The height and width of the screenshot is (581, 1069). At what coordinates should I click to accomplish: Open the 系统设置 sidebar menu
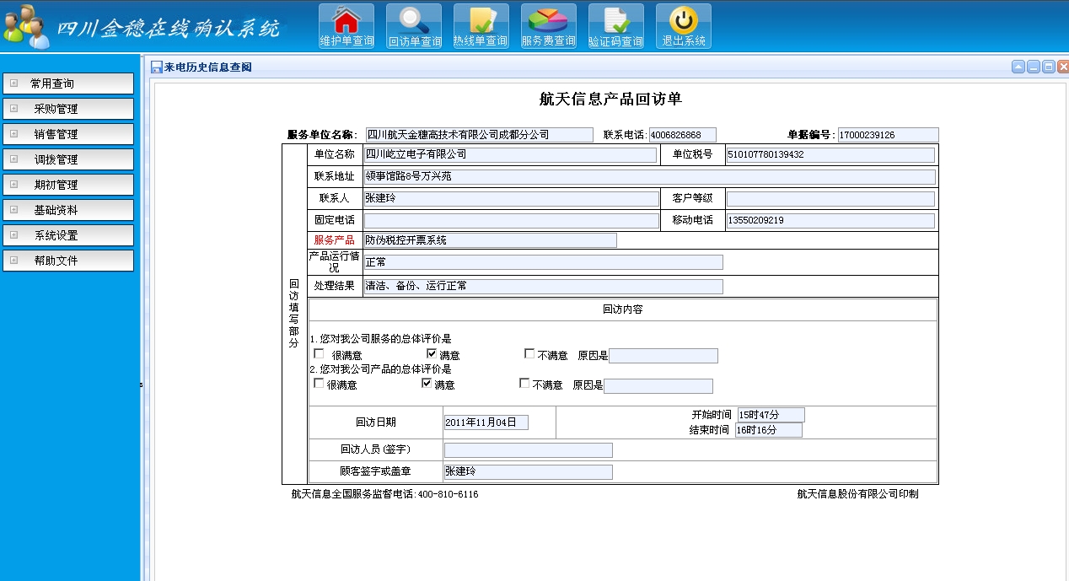click(x=68, y=235)
